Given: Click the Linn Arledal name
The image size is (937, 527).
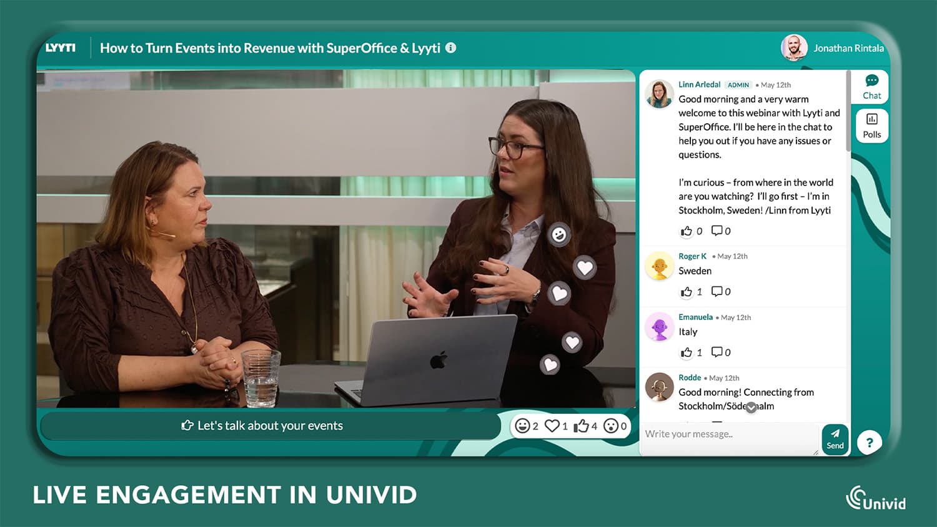Looking at the screenshot, I should pos(699,84).
